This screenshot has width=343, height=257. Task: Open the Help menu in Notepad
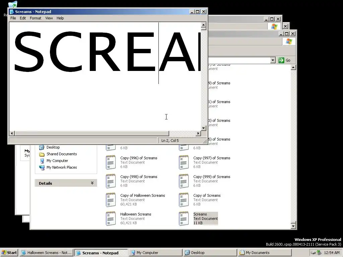[60, 18]
